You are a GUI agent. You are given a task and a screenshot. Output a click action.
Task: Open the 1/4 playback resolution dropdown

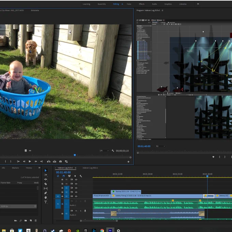[104, 150]
